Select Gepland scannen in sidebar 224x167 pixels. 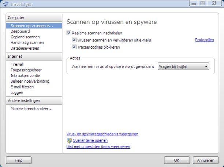pos(25,37)
